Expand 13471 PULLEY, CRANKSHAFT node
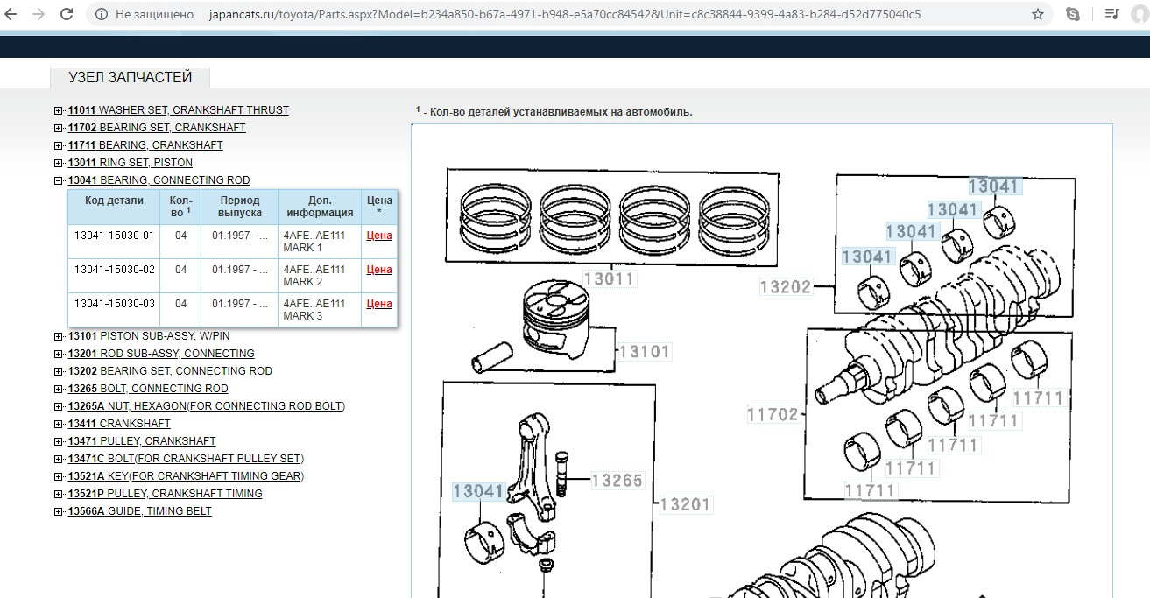1150x598 pixels. coord(59,441)
